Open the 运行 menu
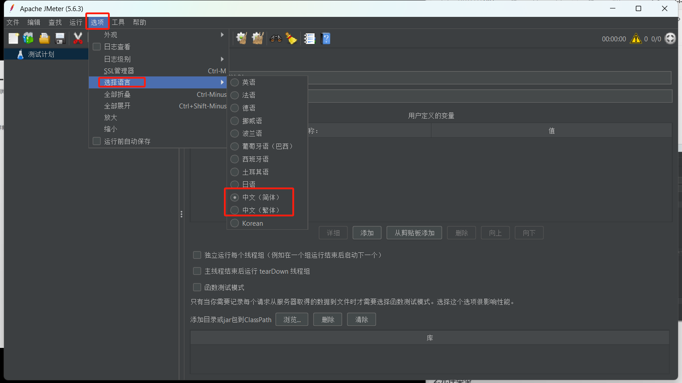 click(76, 22)
